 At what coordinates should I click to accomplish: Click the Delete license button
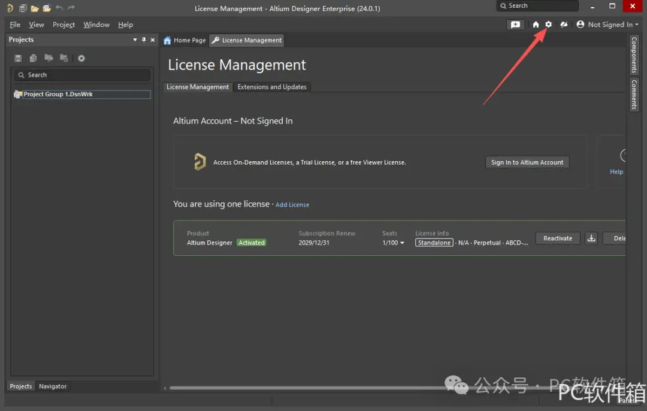(615, 238)
